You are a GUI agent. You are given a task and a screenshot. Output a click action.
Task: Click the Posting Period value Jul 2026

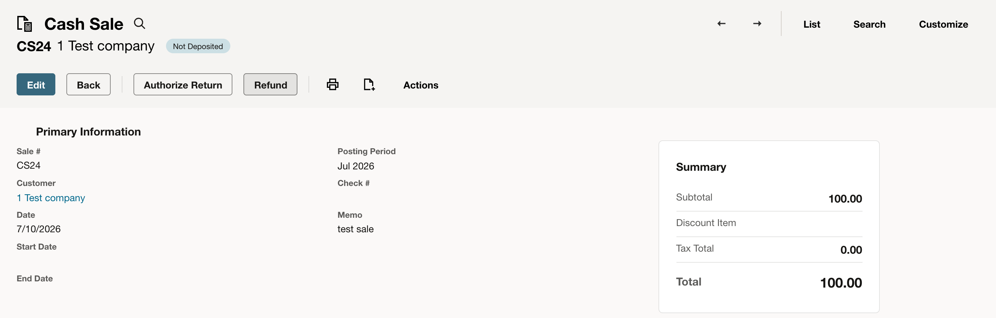[x=356, y=166]
